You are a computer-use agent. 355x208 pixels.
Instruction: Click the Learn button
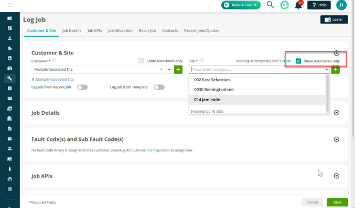point(334,19)
